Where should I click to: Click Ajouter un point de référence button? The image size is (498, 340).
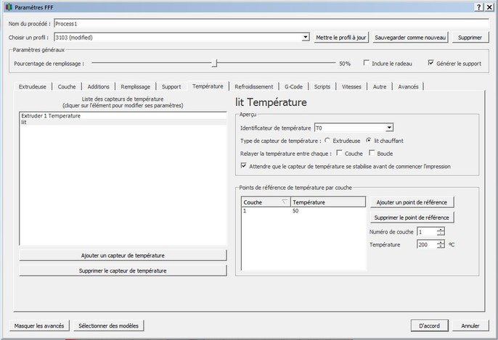click(x=412, y=202)
